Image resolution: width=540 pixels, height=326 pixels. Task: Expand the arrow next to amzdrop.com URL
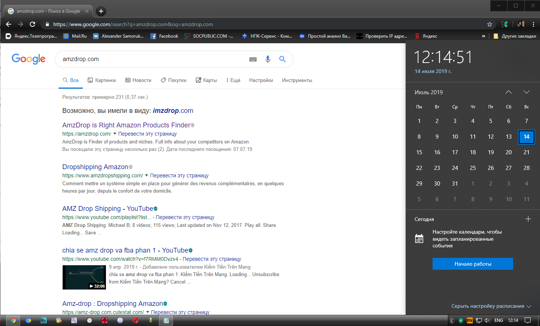(x=115, y=134)
